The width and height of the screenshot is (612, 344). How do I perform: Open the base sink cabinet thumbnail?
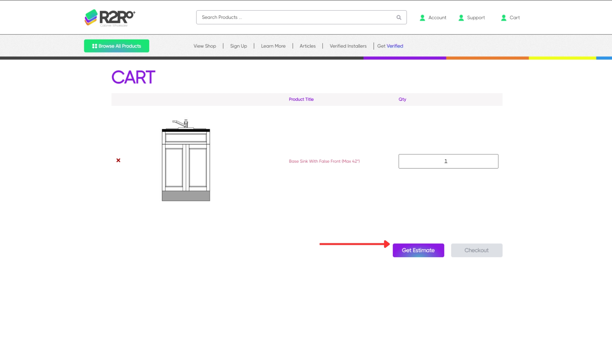click(186, 160)
